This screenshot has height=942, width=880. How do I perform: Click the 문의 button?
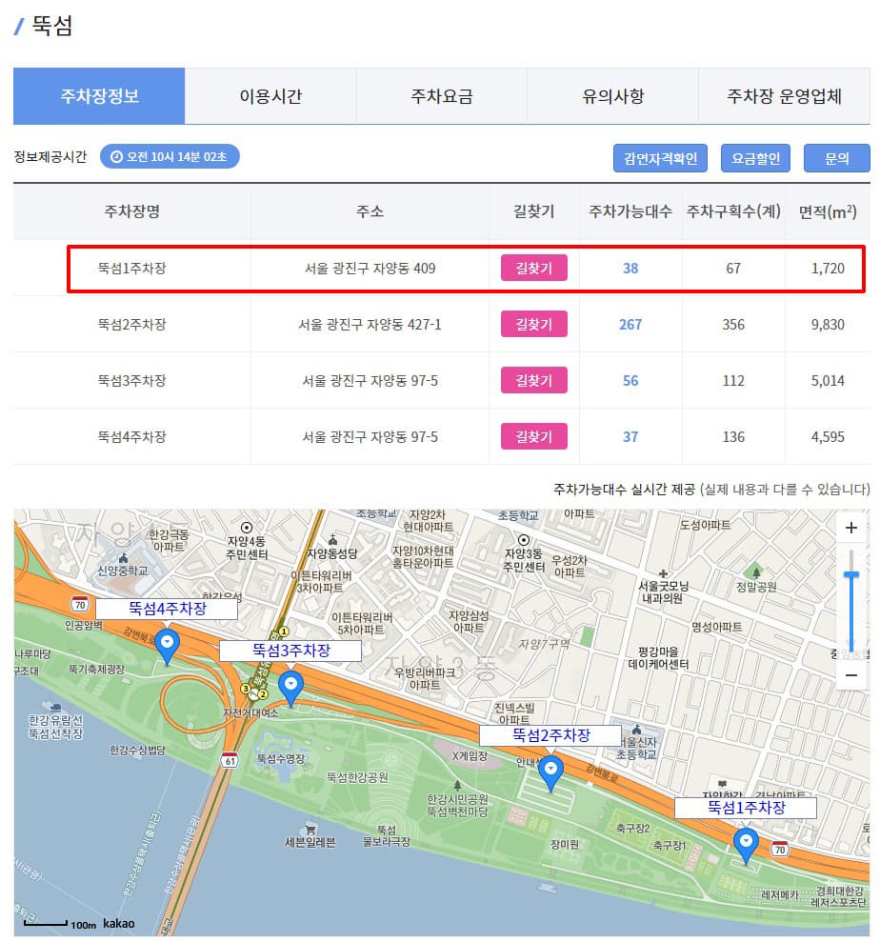click(837, 157)
